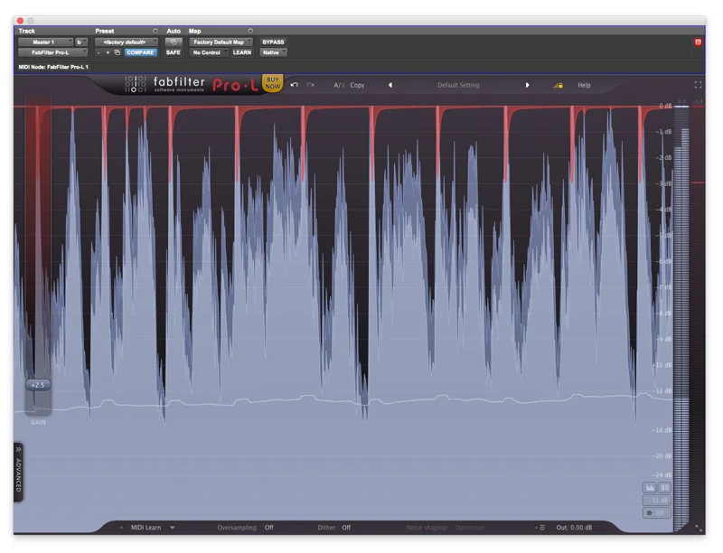Click the redo arrow icon
The image size is (723, 553).
coord(310,85)
